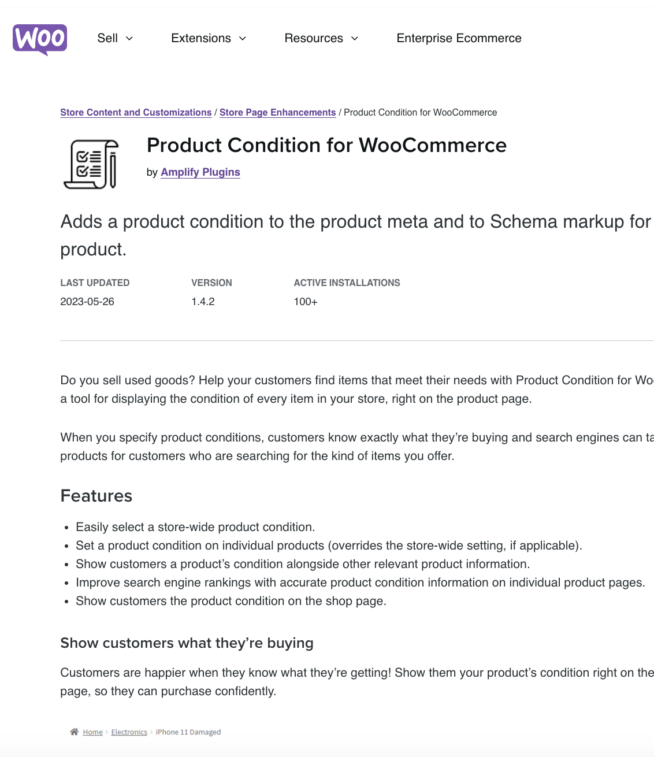Expand the Extensions dropdown chevron

coord(242,39)
